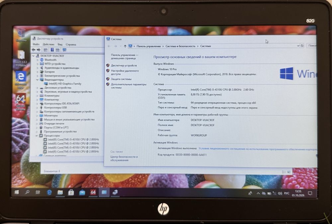Screen dimensions: 332x224
Task: Launch Edge from the taskbar
Action: pos(49,192)
